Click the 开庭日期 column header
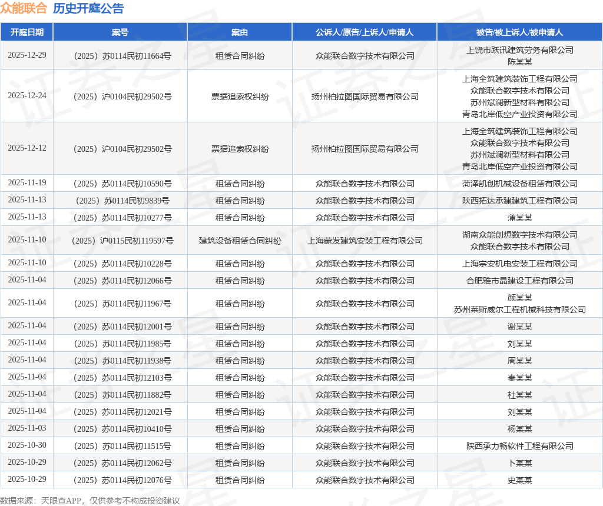Viewport: 603px width, 506px height. (x=26, y=32)
